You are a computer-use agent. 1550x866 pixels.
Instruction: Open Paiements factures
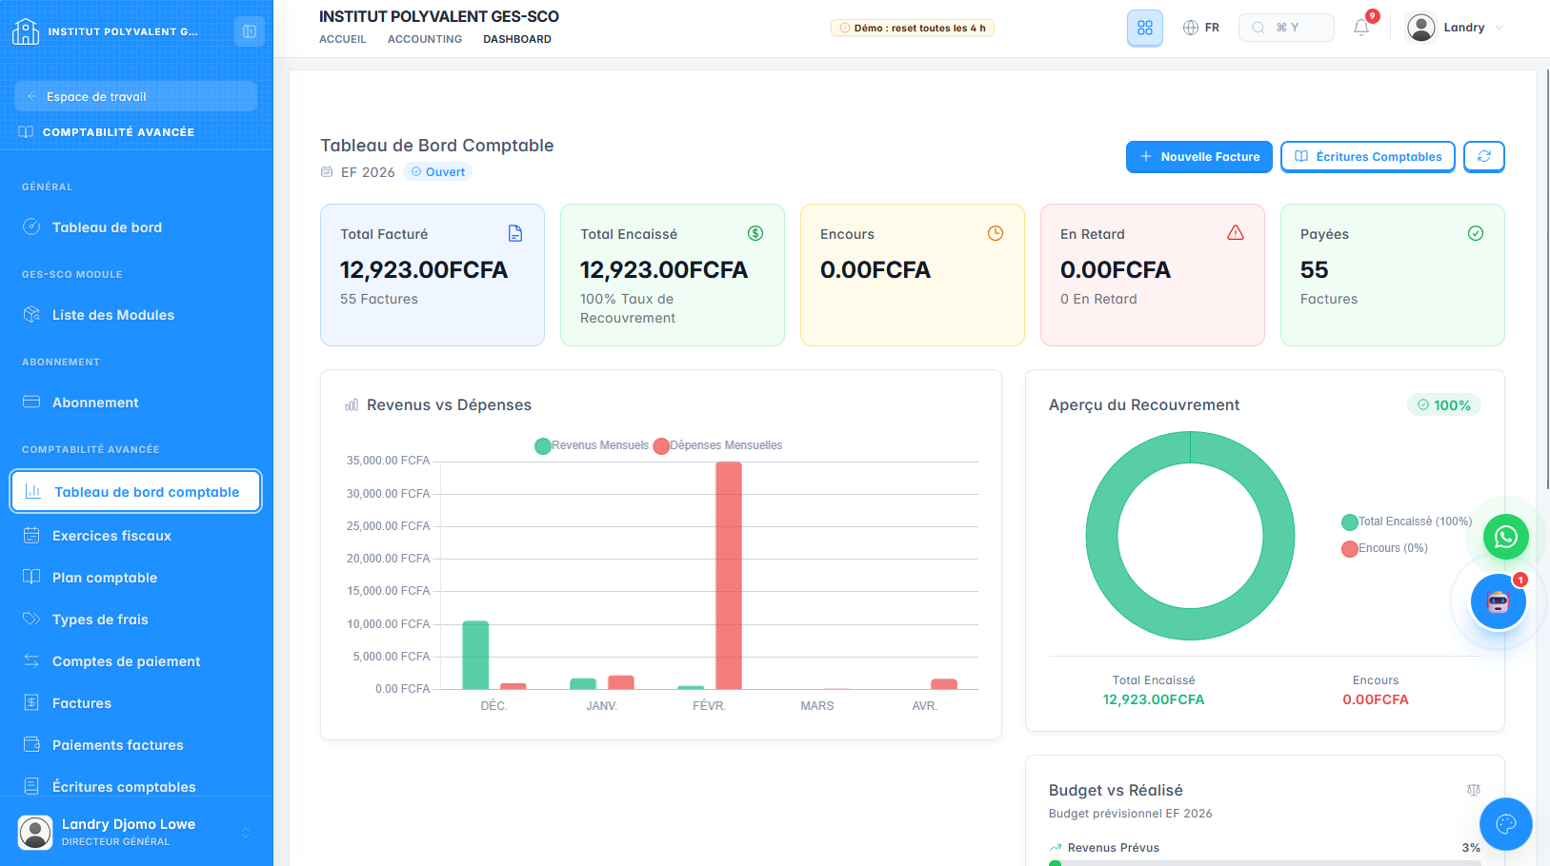coord(136,745)
